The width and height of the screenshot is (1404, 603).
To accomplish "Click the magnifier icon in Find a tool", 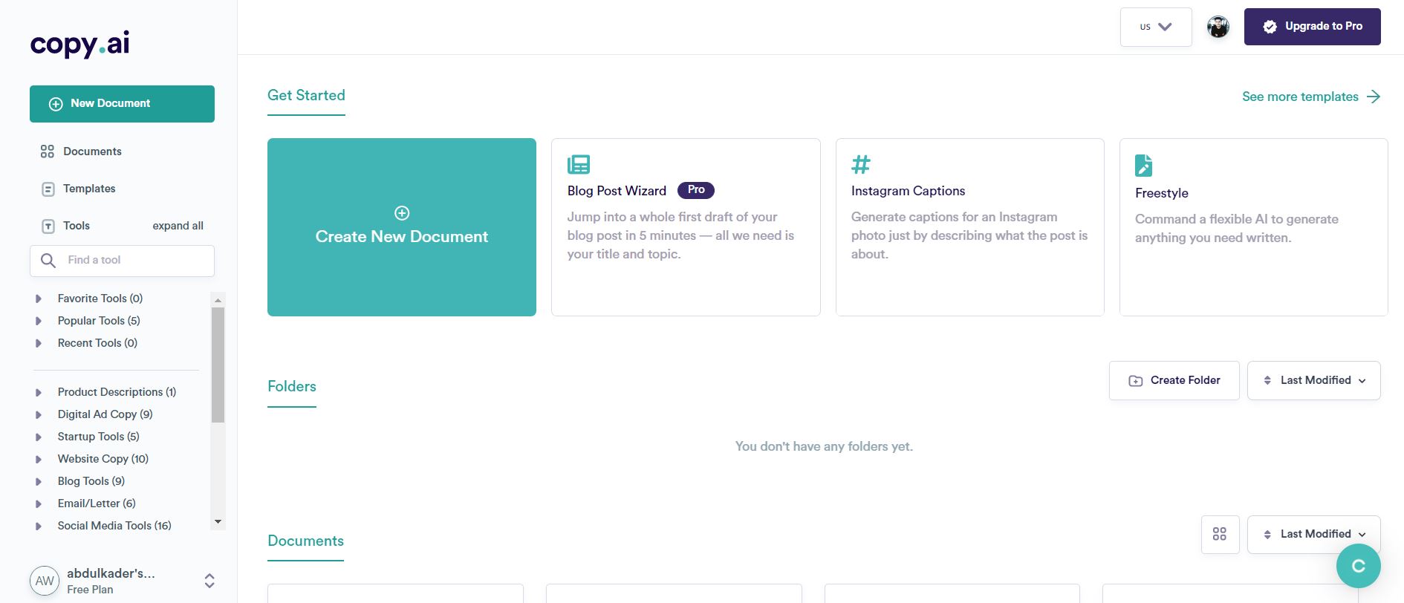I will pyautogui.click(x=48, y=261).
